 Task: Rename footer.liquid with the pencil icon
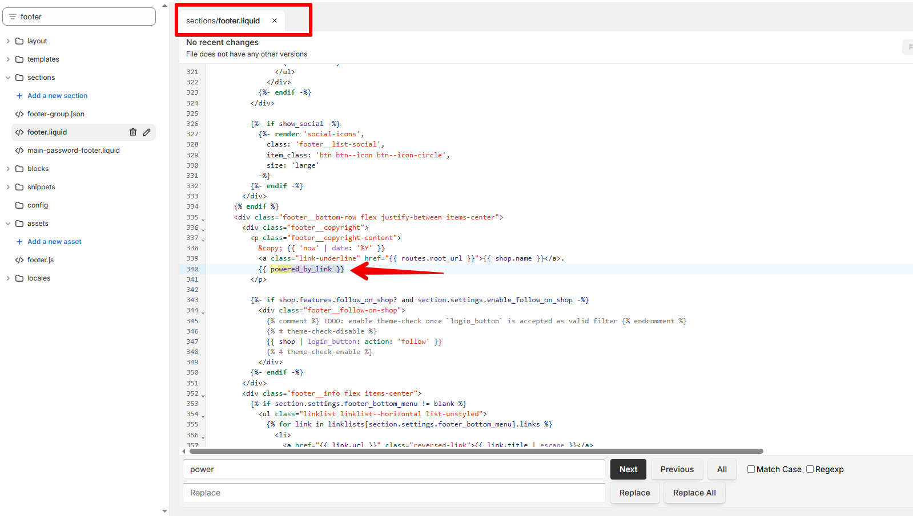(147, 132)
